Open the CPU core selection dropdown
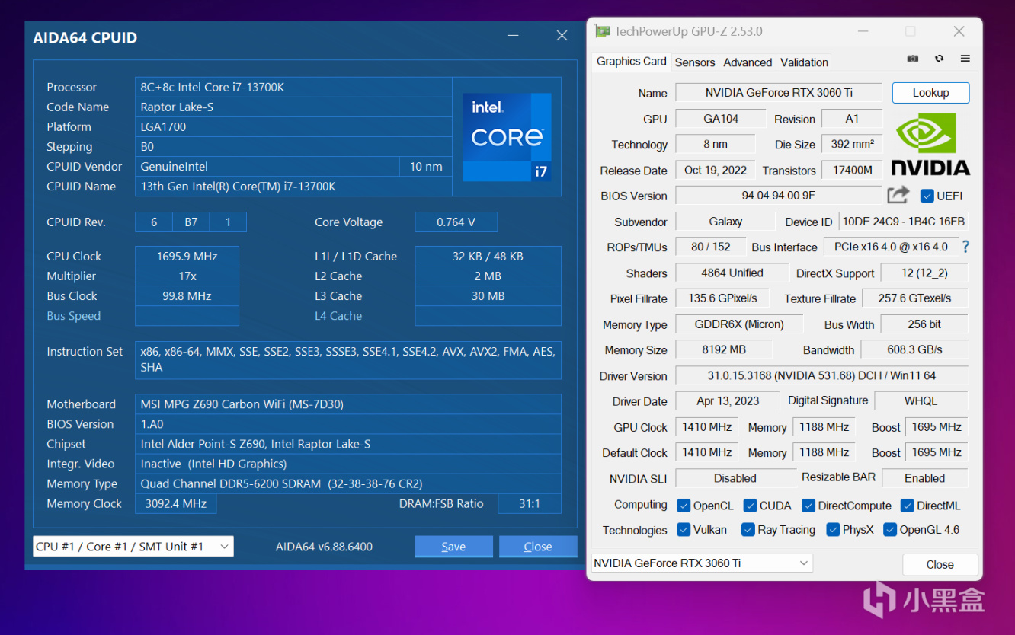This screenshot has height=635, width=1015. [x=133, y=547]
